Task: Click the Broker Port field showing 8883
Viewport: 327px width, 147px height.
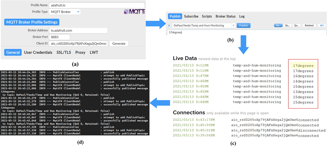Action: click(x=59, y=37)
